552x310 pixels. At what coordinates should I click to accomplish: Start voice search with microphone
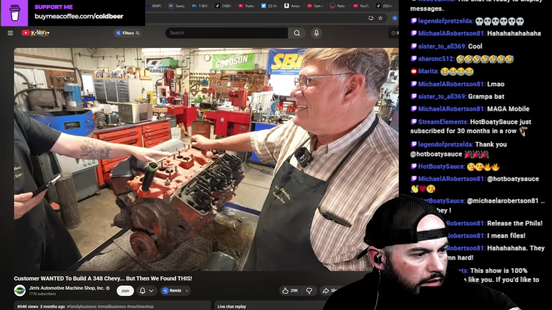point(317,33)
